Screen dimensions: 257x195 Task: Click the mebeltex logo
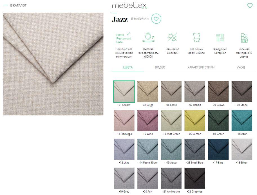click(129, 6)
